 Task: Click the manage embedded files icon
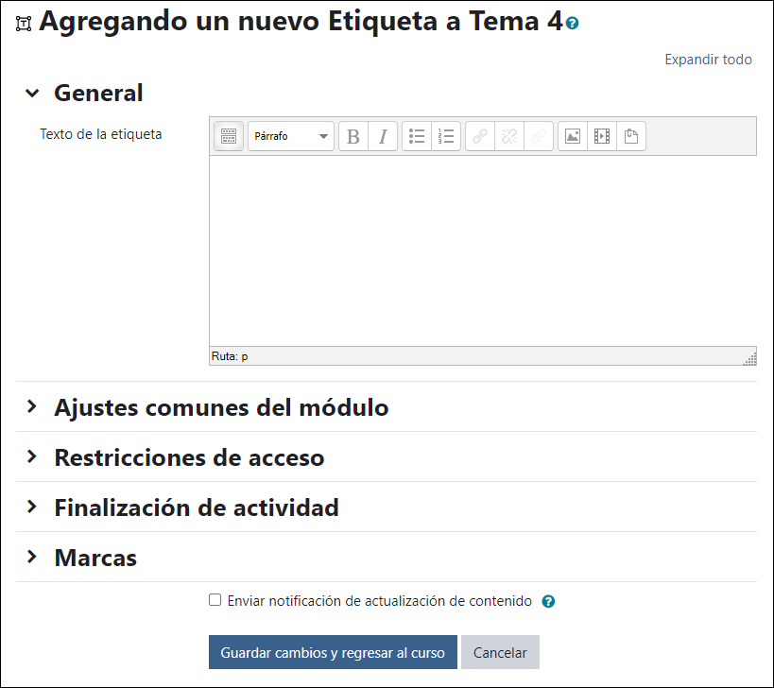pos(631,136)
